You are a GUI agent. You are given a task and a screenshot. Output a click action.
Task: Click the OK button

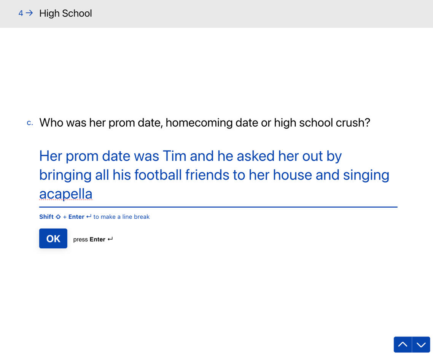53,238
